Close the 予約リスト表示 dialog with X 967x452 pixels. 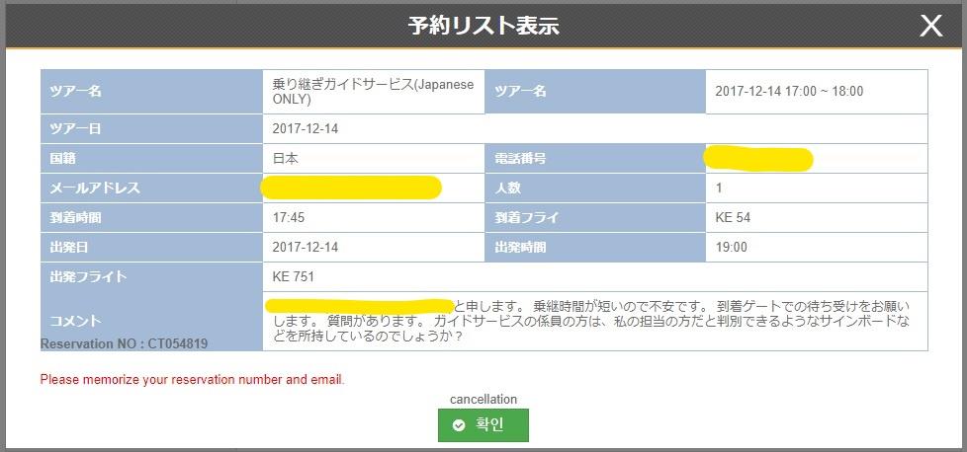931,26
